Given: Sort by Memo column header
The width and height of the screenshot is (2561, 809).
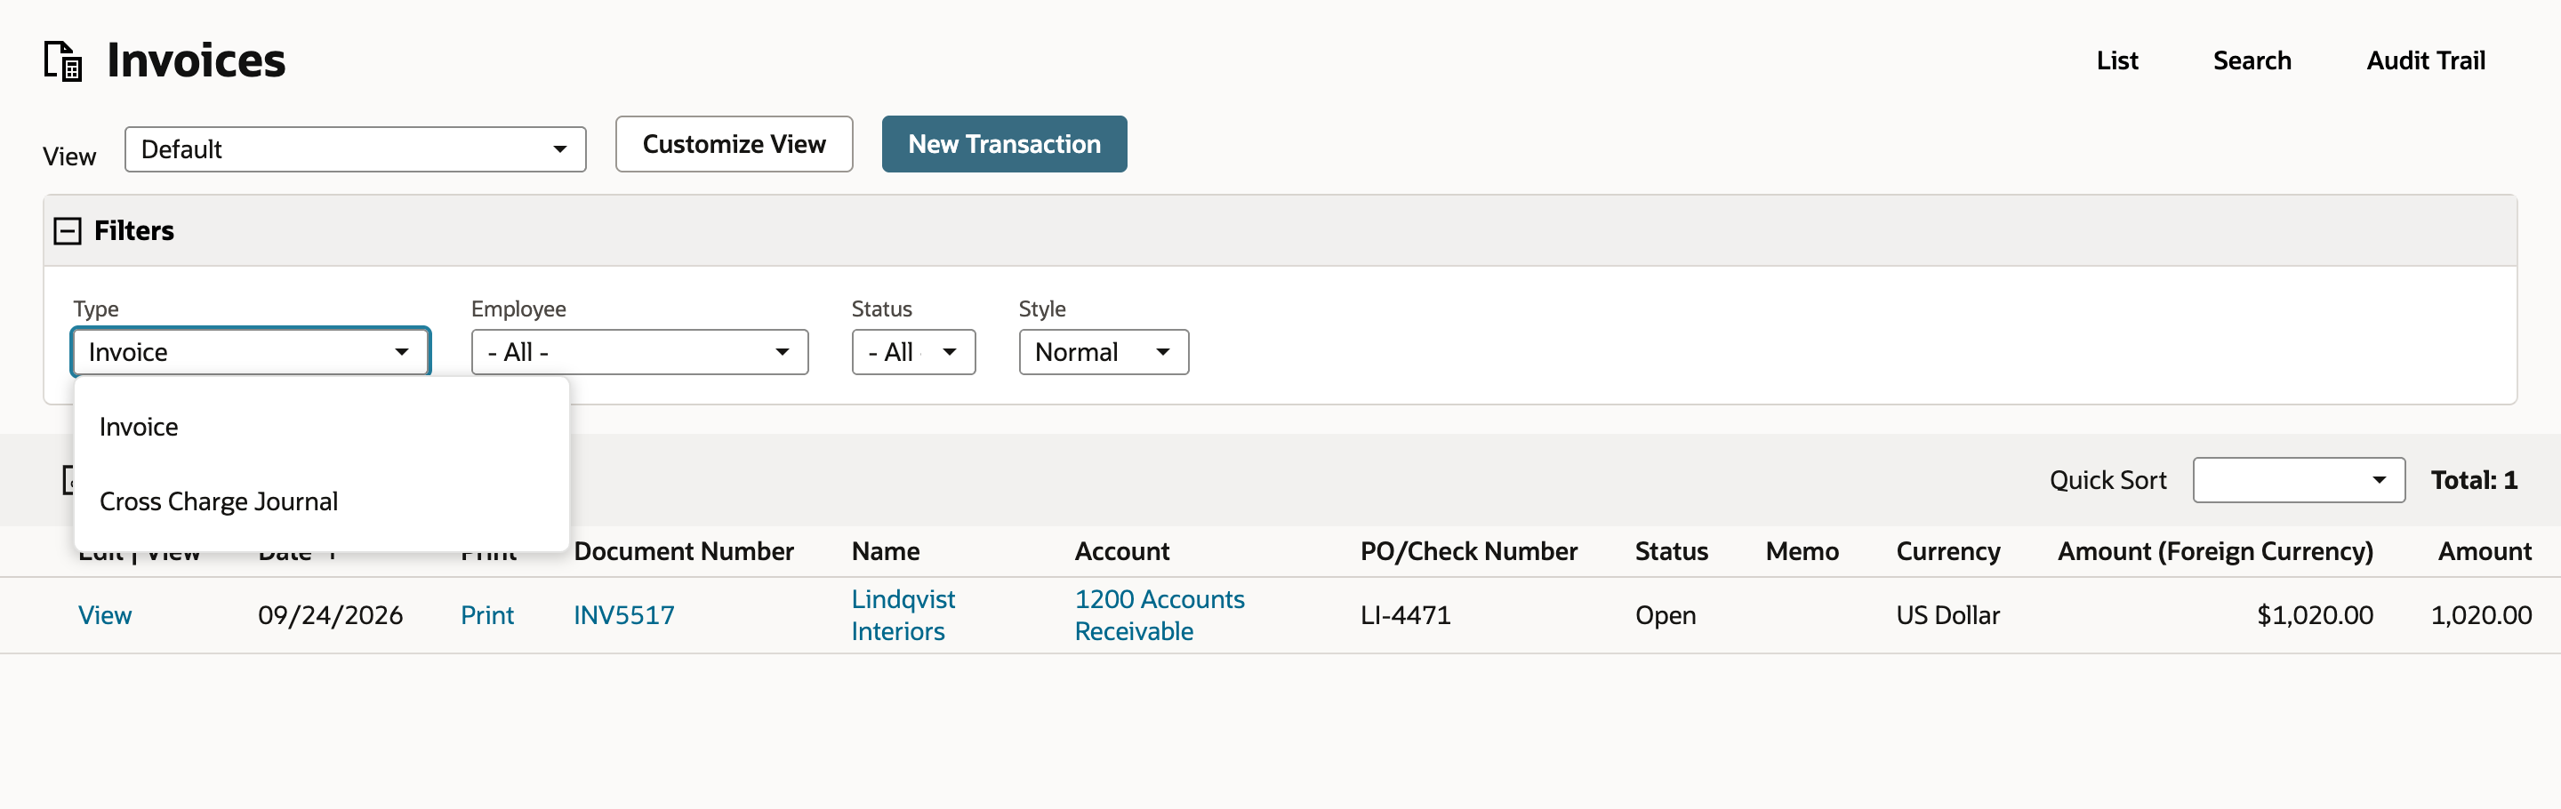Looking at the screenshot, I should (x=1802, y=551).
